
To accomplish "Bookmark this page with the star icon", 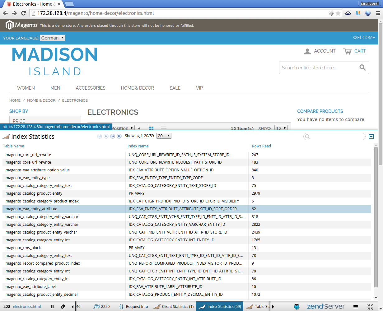I will click(x=338, y=13).
